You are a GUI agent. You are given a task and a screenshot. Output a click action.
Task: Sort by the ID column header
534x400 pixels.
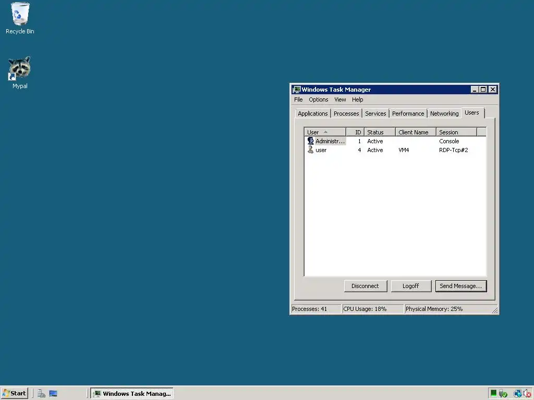click(355, 132)
